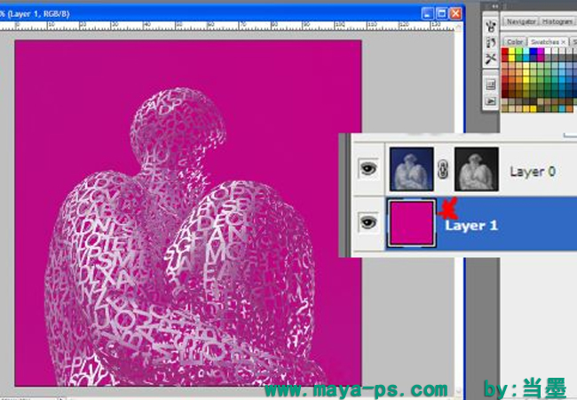Click the mask link icon on Layer 0
This screenshot has height=400, width=577.
point(444,170)
